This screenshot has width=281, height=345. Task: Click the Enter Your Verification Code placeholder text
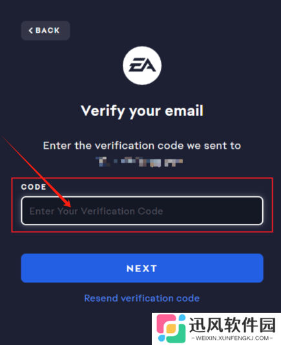(96, 211)
